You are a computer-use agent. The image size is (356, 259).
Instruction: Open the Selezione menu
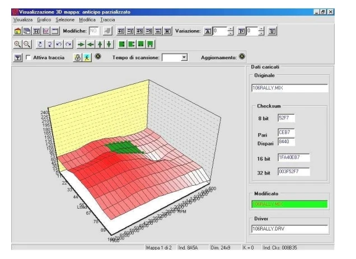click(65, 20)
